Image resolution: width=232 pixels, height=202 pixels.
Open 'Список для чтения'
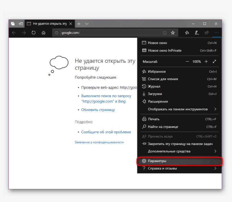pyautogui.click(x=179, y=79)
